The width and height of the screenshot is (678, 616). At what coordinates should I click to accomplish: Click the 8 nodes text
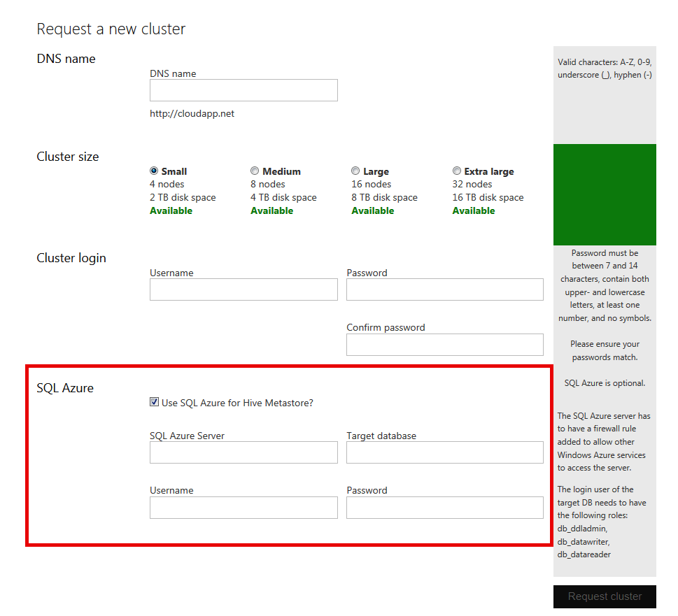click(x=268, y=185)
